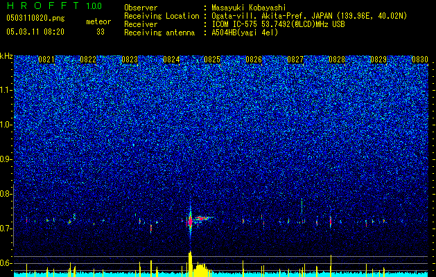Click the tallest yellow intensity peak
Viewport: 436px width, 277px height.
click(190, 264)
